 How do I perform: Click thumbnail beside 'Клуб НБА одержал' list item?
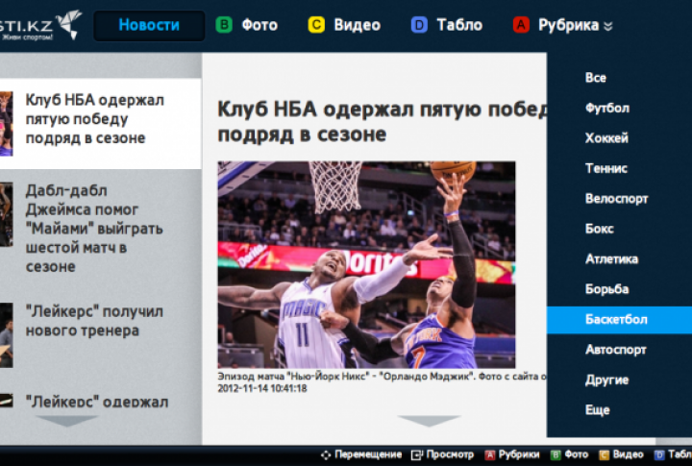pyautogui.click(x=6, y=124)
